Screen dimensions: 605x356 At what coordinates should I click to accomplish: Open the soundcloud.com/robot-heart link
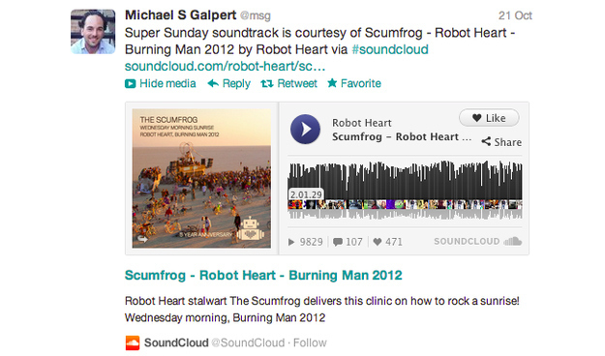225,67
